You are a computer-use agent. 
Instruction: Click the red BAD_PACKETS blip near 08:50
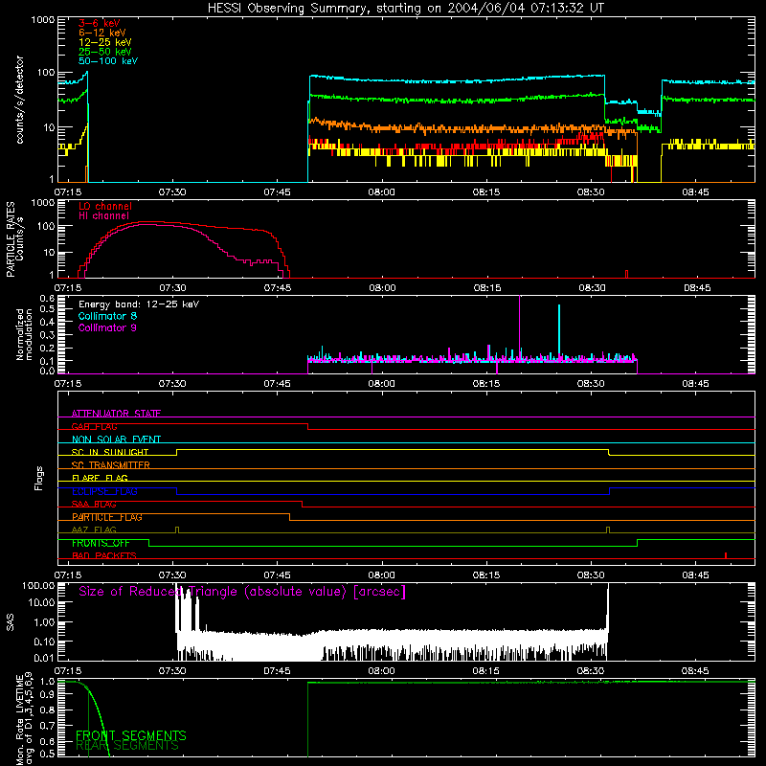726,555
